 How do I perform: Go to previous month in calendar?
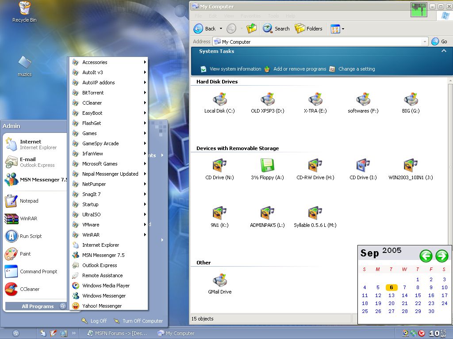point(426,256)
